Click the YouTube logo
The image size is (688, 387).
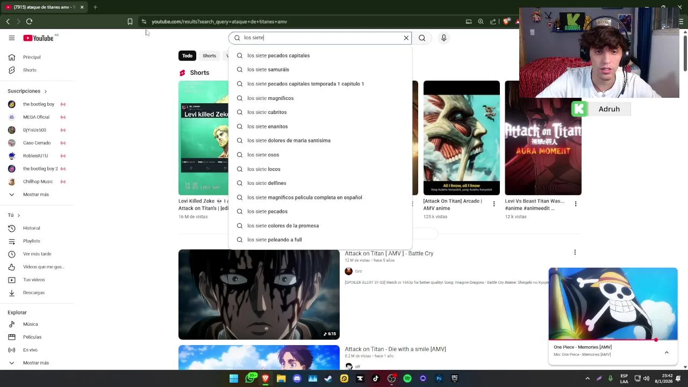pyautogui.click(x=38, y=38)
